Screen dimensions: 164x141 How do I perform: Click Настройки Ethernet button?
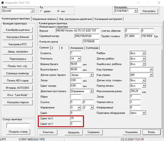click(18, 37)
